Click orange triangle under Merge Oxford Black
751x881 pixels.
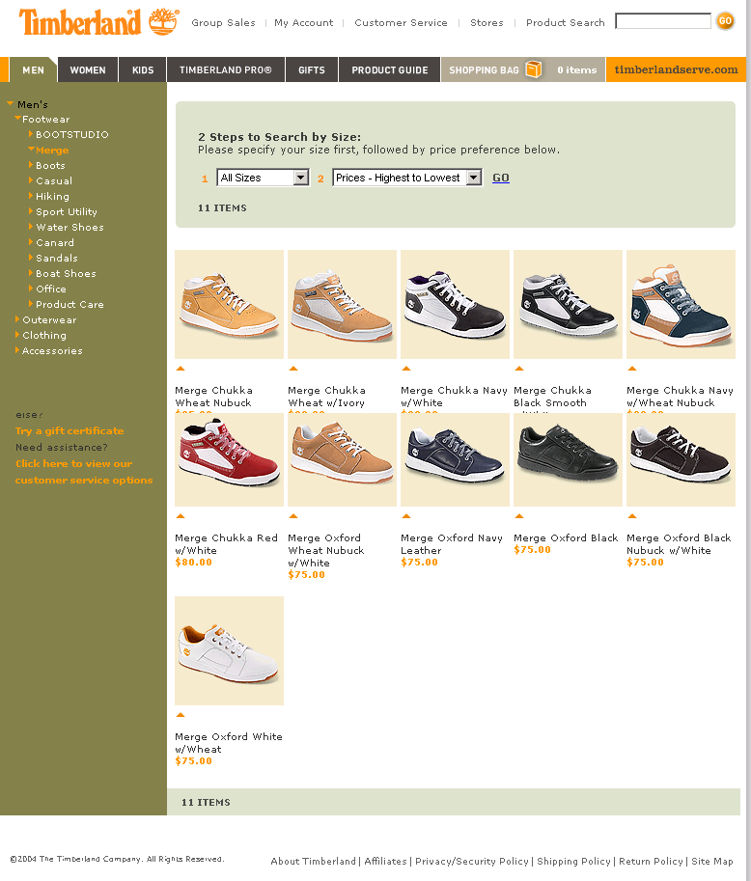[519, 516]
